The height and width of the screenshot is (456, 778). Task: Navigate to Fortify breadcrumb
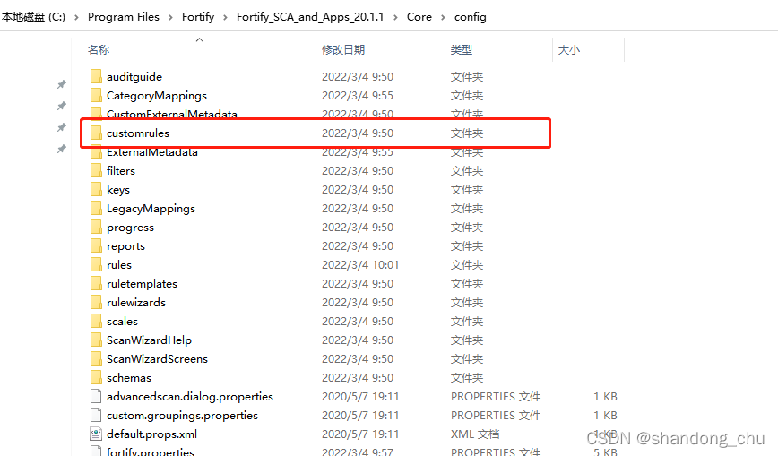point(198,17)
